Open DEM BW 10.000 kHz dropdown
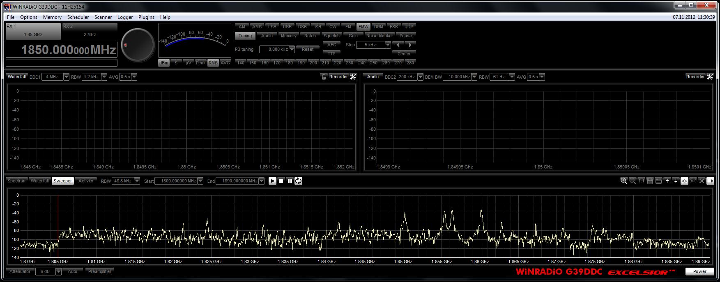 [x=474, y=77]
